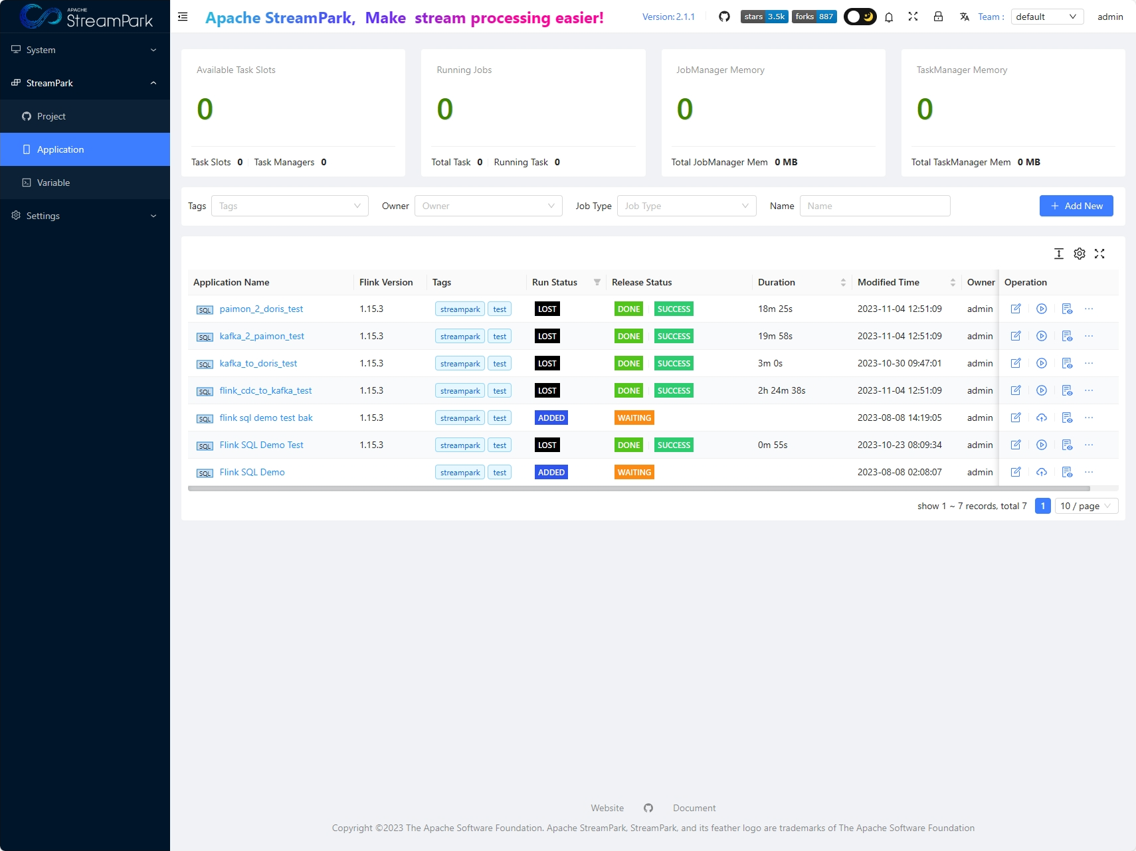Screen dimensions: 1136x851
Task: Select the Application menu item
Action: pos(85,149)
